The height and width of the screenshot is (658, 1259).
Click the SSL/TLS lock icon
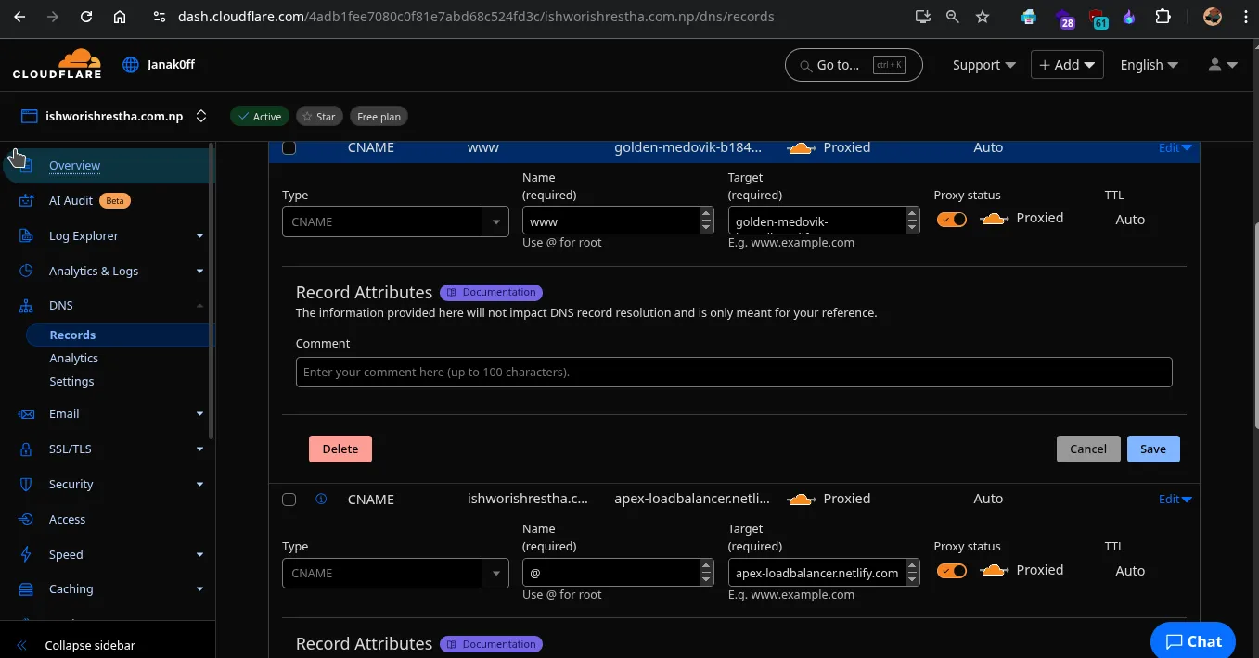[28, 449]
